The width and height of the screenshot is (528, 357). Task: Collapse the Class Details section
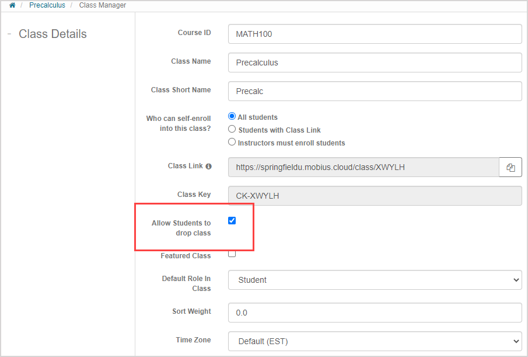9,34
